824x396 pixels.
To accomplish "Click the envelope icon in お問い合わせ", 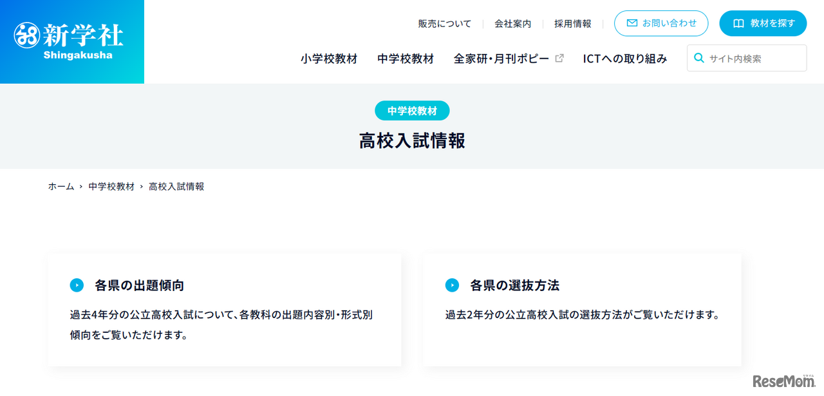I will [x=632, y=23].
